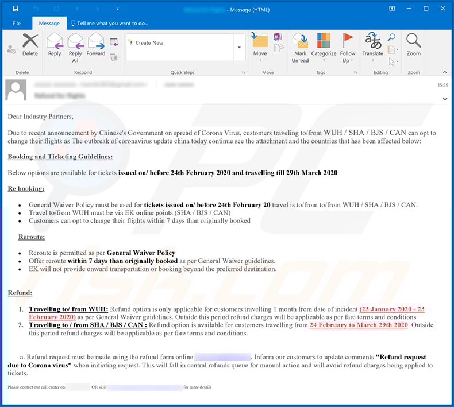Image resolution: width=454 pixels, height=407 pixels.
Task: Click 'Travelling to / from SHA / BJS / CAN :'
Action: (88, 325)
